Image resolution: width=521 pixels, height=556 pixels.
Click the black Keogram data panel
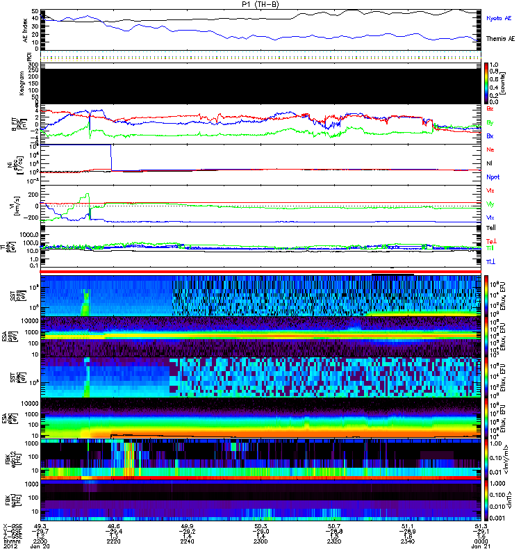(260, 86)
